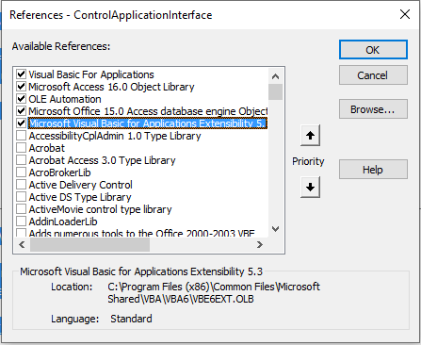This screenshot has width=421, height=345.
Task: Move selected reference down in priority
Action: [x=310, y=188]
